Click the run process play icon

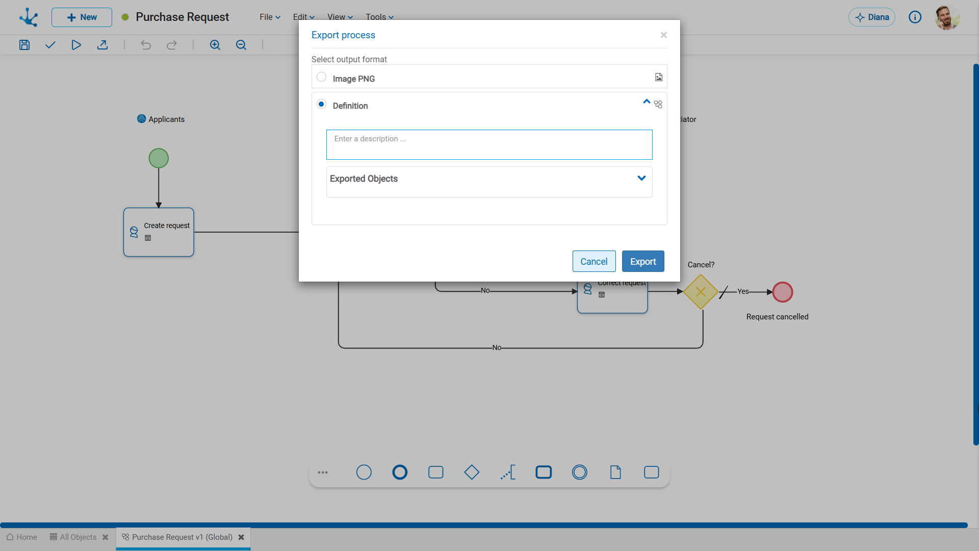click(76, 45)
